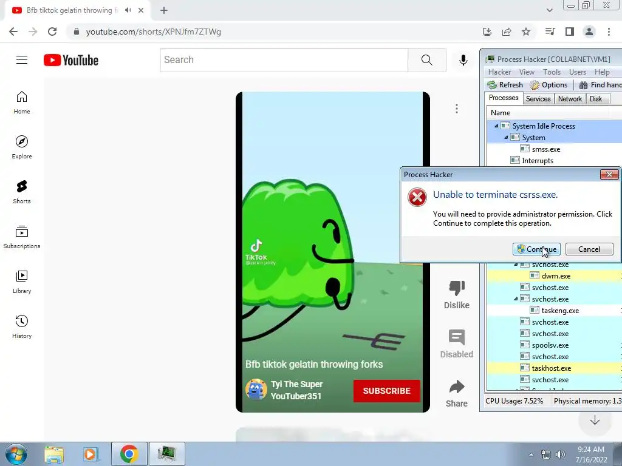Collapse svchost.exe node above dwm.exe
Screen dimensions: 622x466
click(516, 265)
